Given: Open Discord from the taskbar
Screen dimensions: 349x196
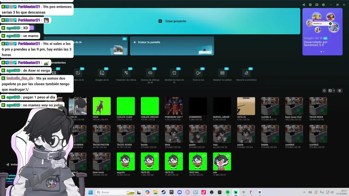Looking at the screenshot, I should coord(179,192).
